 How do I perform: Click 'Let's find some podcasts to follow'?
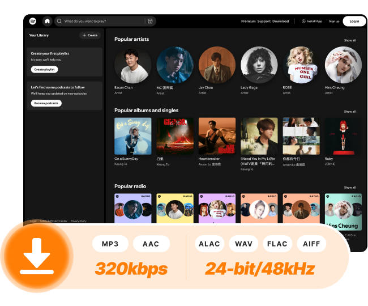(x=58, y=87)
